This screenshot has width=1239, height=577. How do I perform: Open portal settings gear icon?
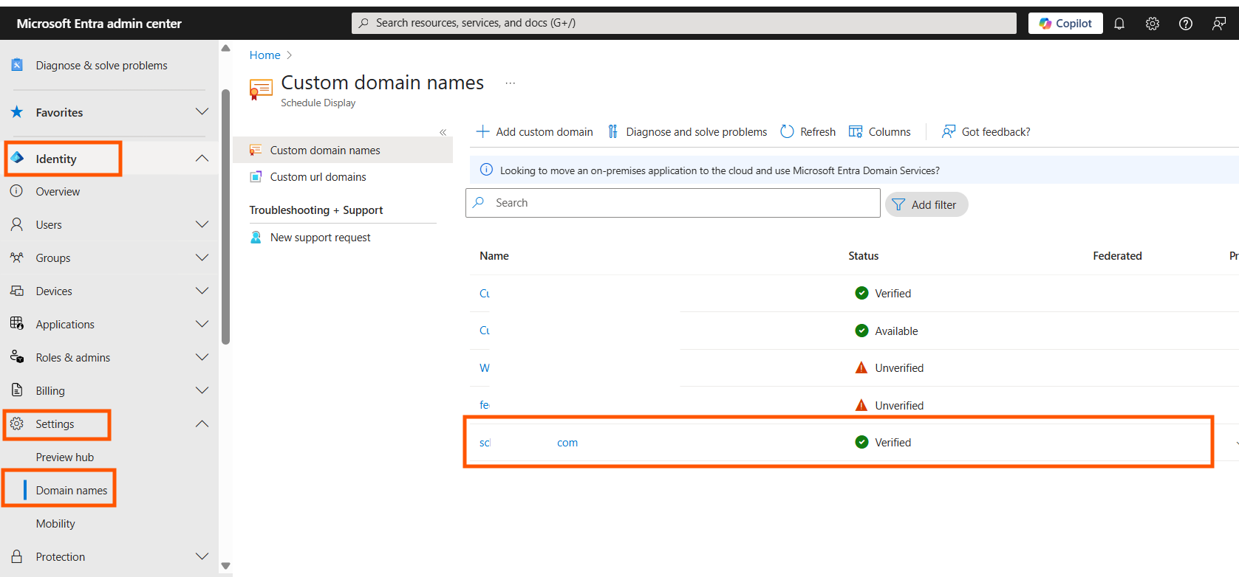tap(1153, 24)
